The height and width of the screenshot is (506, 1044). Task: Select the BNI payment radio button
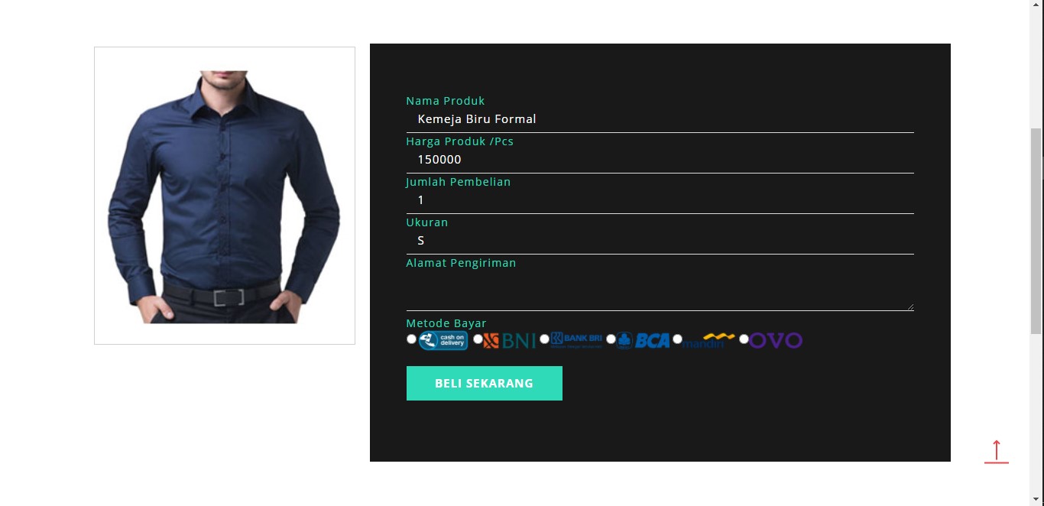click(478, 339)
